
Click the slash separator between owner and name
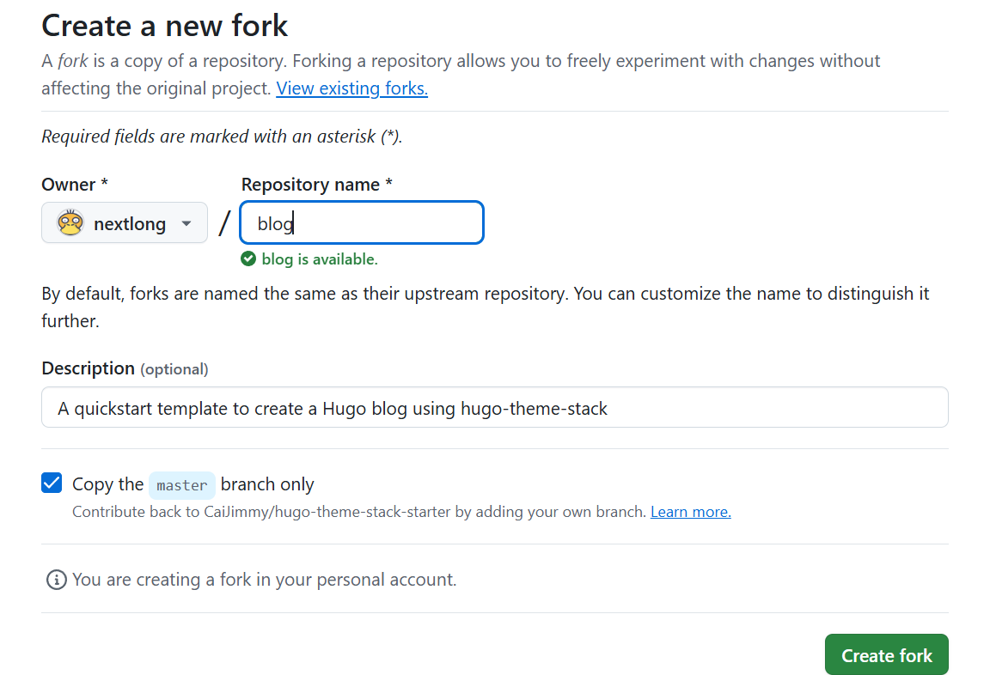[224, 223]
